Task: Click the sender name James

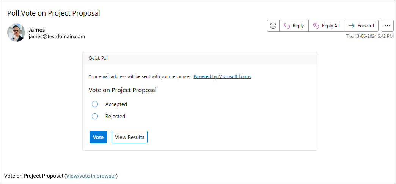Action: pos(37,30)
